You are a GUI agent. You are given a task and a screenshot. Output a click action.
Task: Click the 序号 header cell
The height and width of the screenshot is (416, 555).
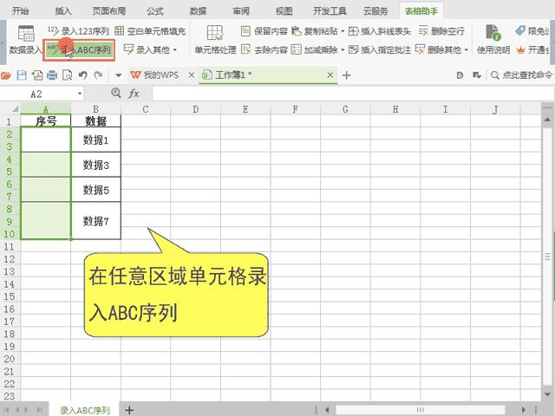coord(46,121)
